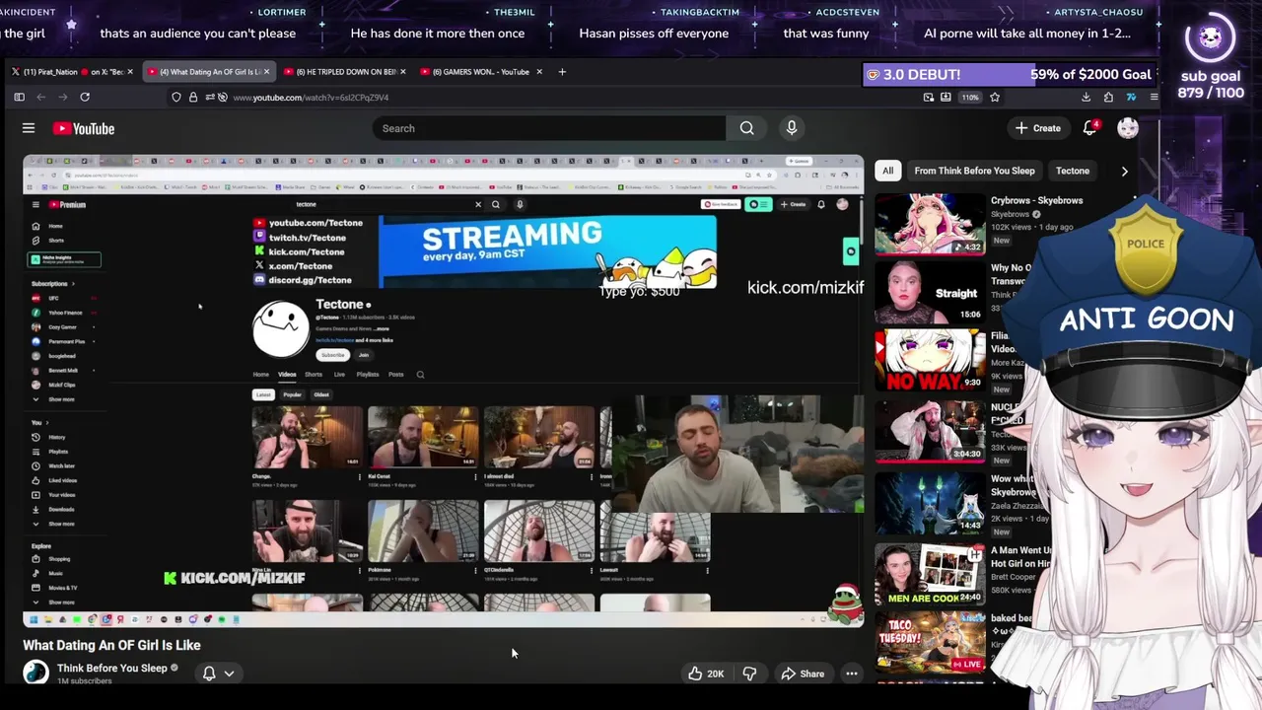Select the Tectone filter chip
Image resolution: width=1262 pixels, height=710 pixels.
click(1073, 171)
